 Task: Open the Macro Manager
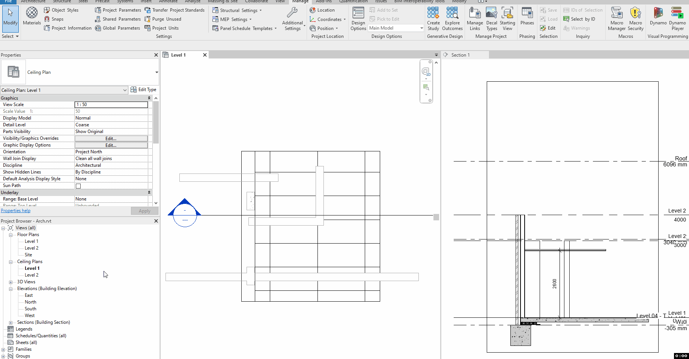[x=617, y=17]
